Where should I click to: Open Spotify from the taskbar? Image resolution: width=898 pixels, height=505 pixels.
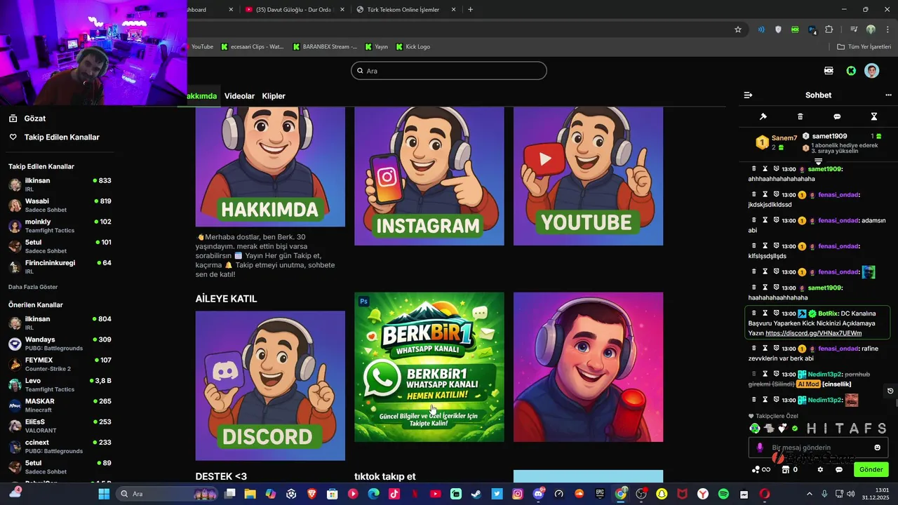pyautogui.click(x=723, y=494)
